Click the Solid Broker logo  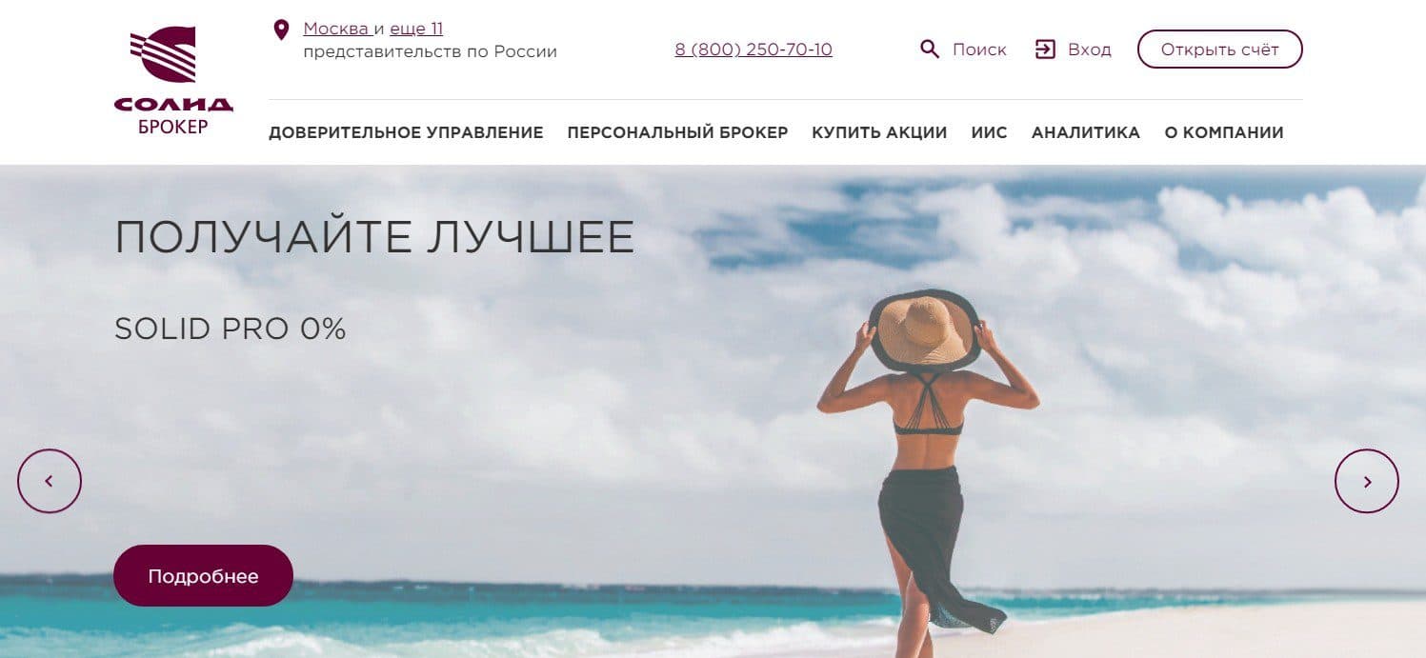coord(173,81)
